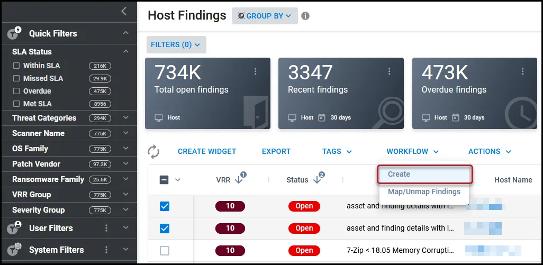Expand the User Filters section

click(126, 228)
